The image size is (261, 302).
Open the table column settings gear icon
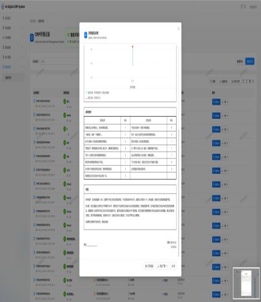pos(250,81)
